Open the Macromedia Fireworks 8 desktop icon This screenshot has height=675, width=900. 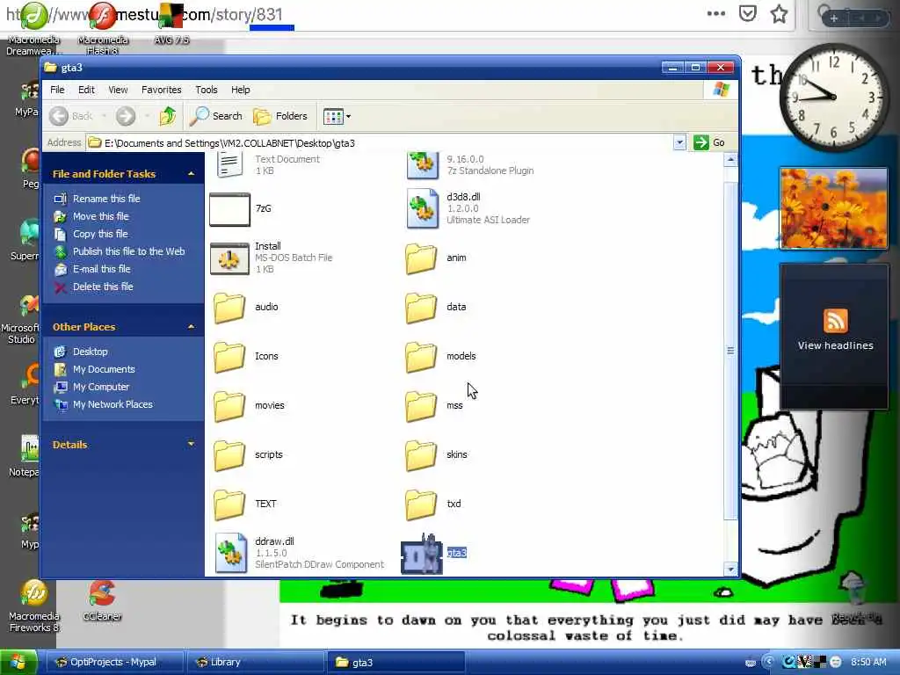pos(34,593)
